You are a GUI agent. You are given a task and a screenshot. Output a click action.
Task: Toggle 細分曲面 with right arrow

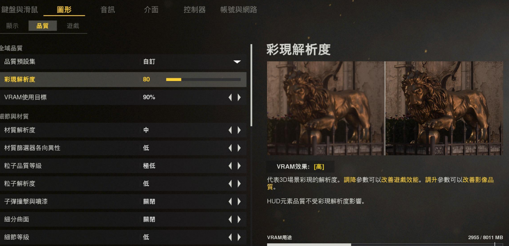[x=239, y=219]
